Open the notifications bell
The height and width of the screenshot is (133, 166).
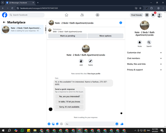click(153, 15)
